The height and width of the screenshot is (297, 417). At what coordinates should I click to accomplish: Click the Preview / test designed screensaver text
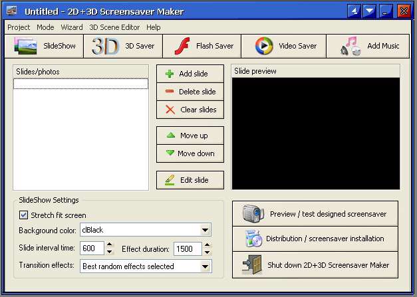(x=328, y=214)
